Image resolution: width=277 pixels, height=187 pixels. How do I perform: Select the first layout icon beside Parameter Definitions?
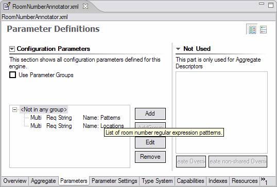[252, 30]
